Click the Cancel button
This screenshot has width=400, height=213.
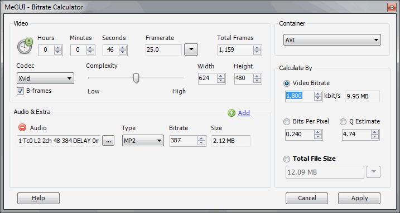[x=307, y=198]
